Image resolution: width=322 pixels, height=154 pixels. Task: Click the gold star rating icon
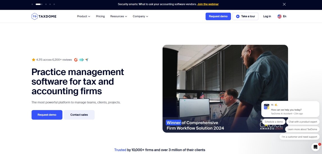[x=33, y=60]
